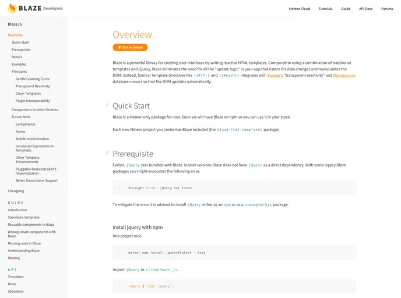This screenshot has width=401, height=298.
Task: Select Overview in the sidebar
Action: 15,35
